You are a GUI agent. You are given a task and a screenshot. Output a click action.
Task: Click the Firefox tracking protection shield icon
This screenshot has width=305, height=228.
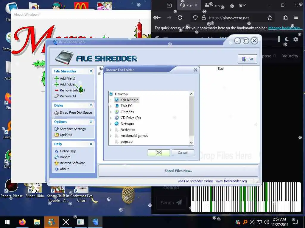point(195,18)
